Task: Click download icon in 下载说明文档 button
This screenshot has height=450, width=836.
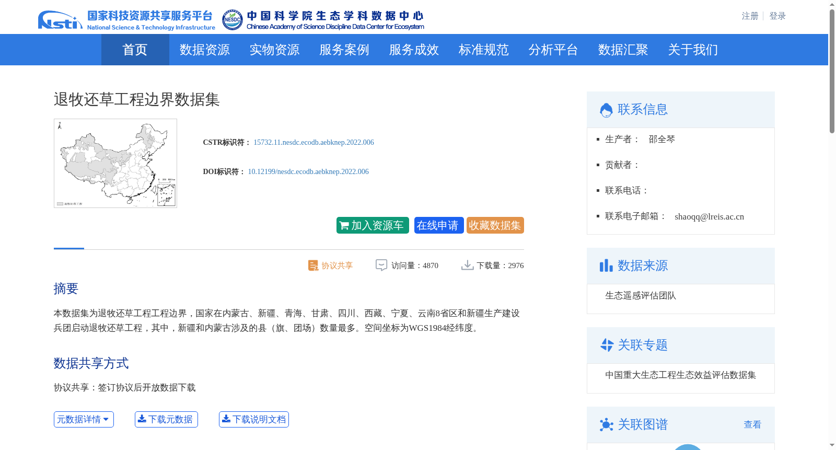Action: pos(226,419)
